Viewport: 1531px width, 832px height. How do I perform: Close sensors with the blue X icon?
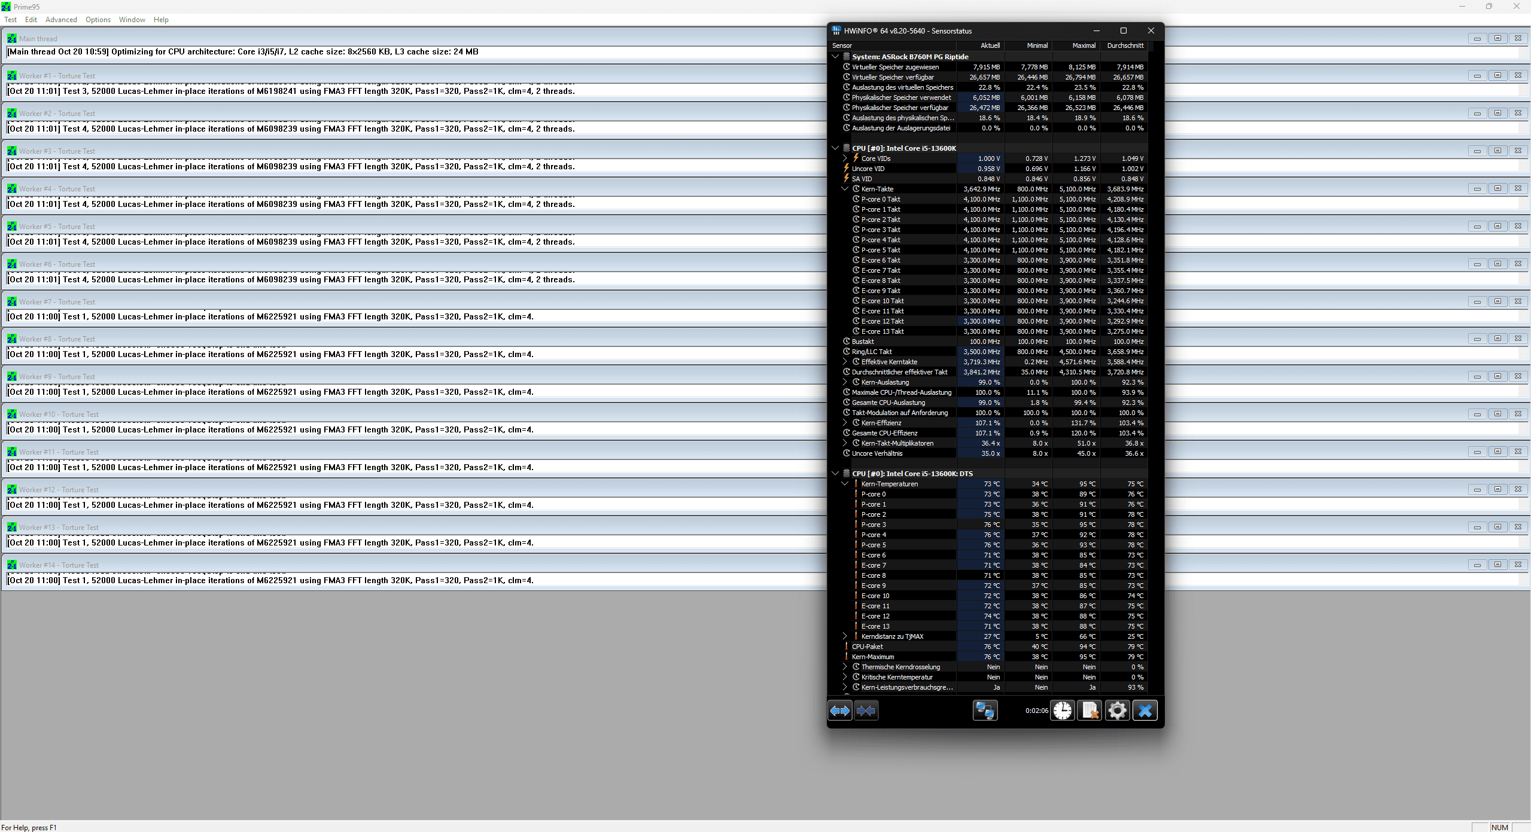click(1145, 711)
